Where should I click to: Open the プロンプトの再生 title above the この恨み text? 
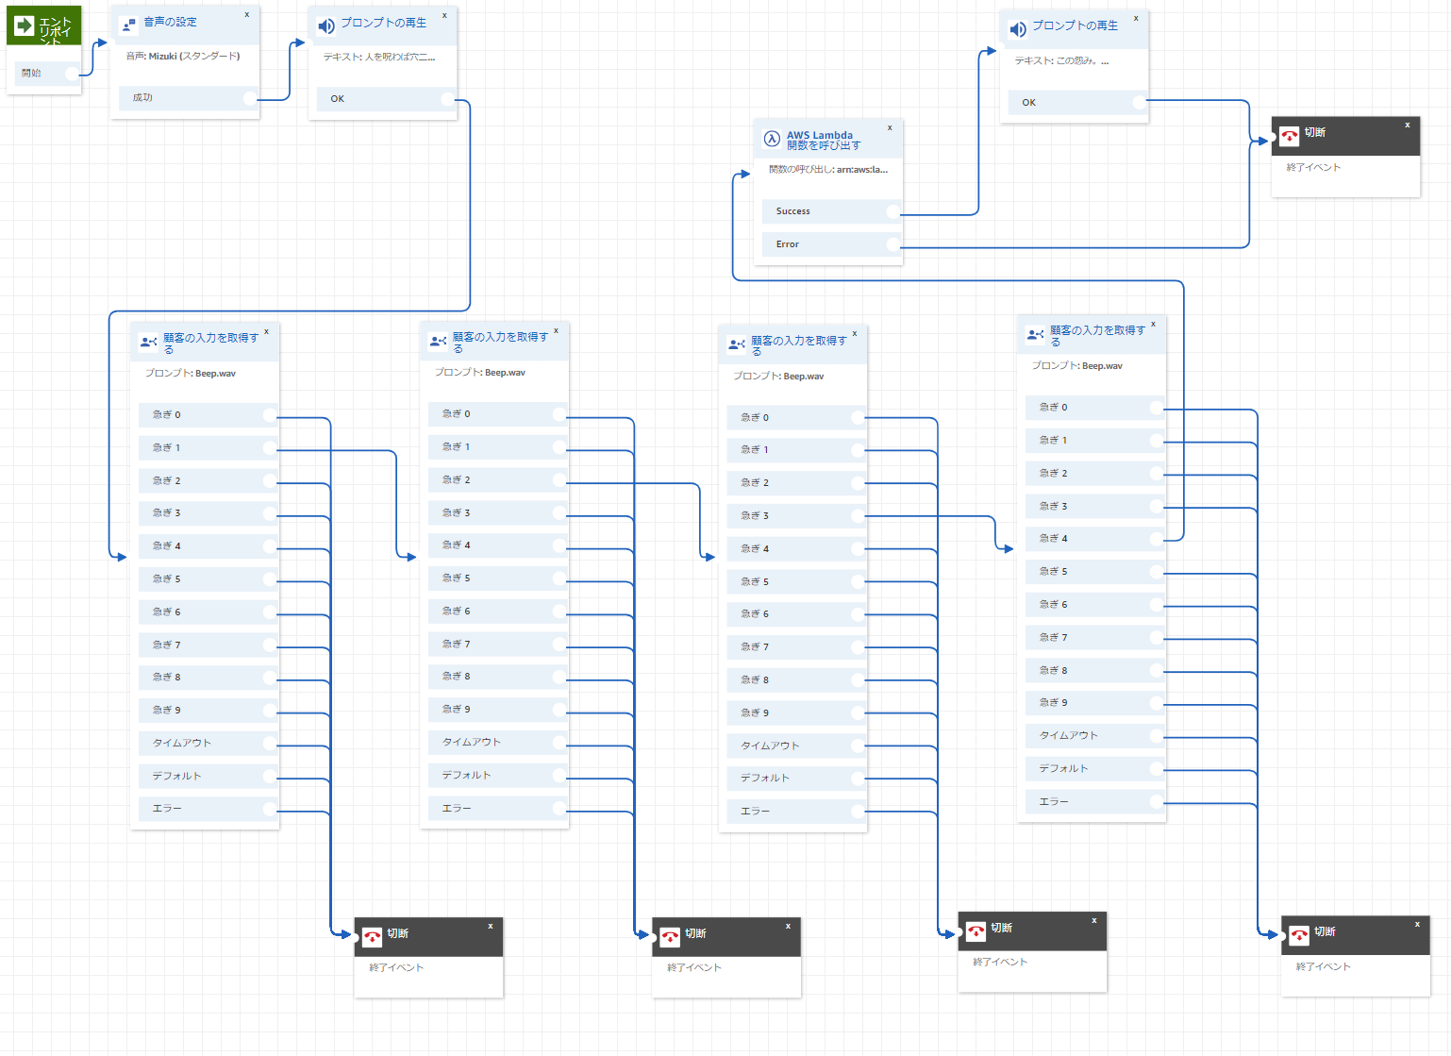[x=1075, y=25]
